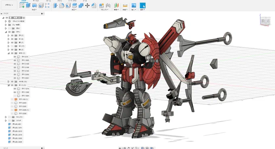Select the Shell tool icon
This screenshot has height=149, width=275.
tap(68, 6)
